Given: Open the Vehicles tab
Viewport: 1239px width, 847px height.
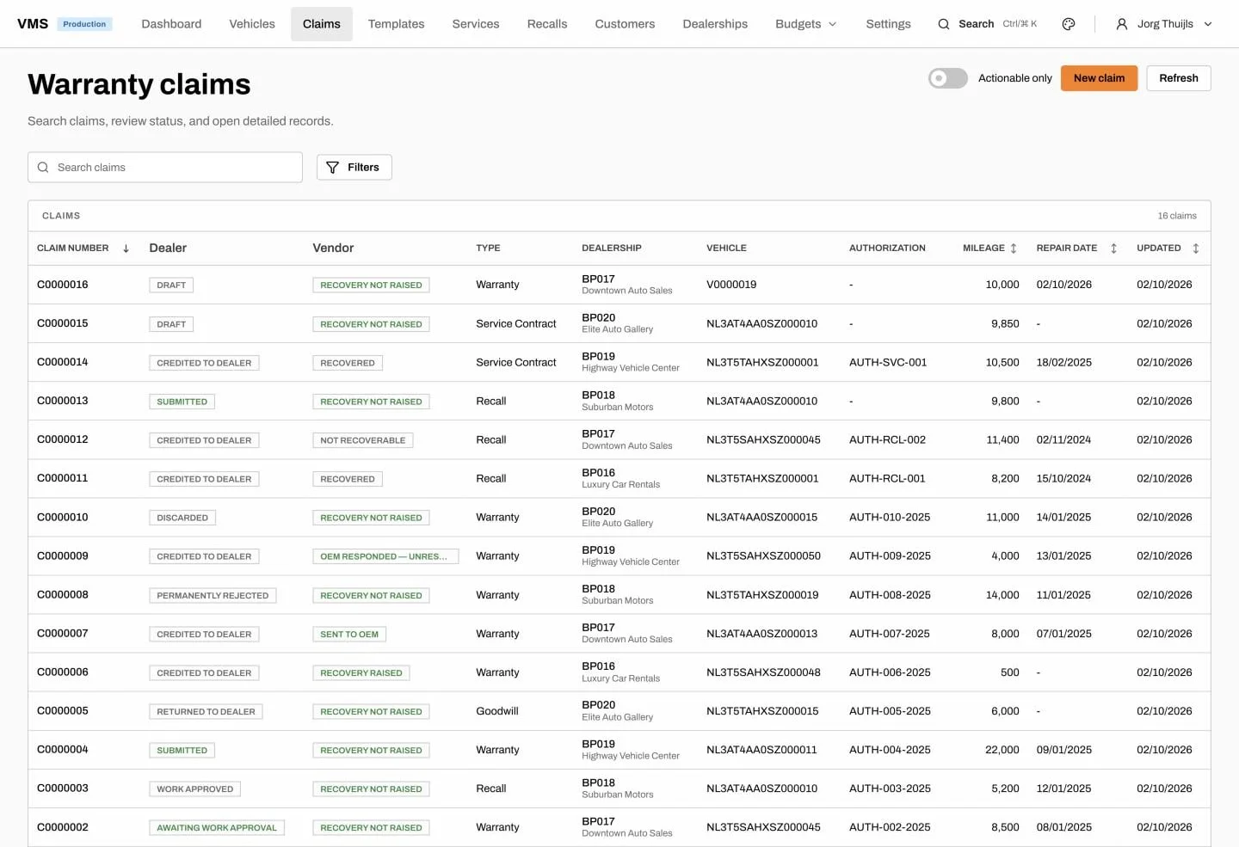Looking at the screenshot, I should tap(252, 24).
